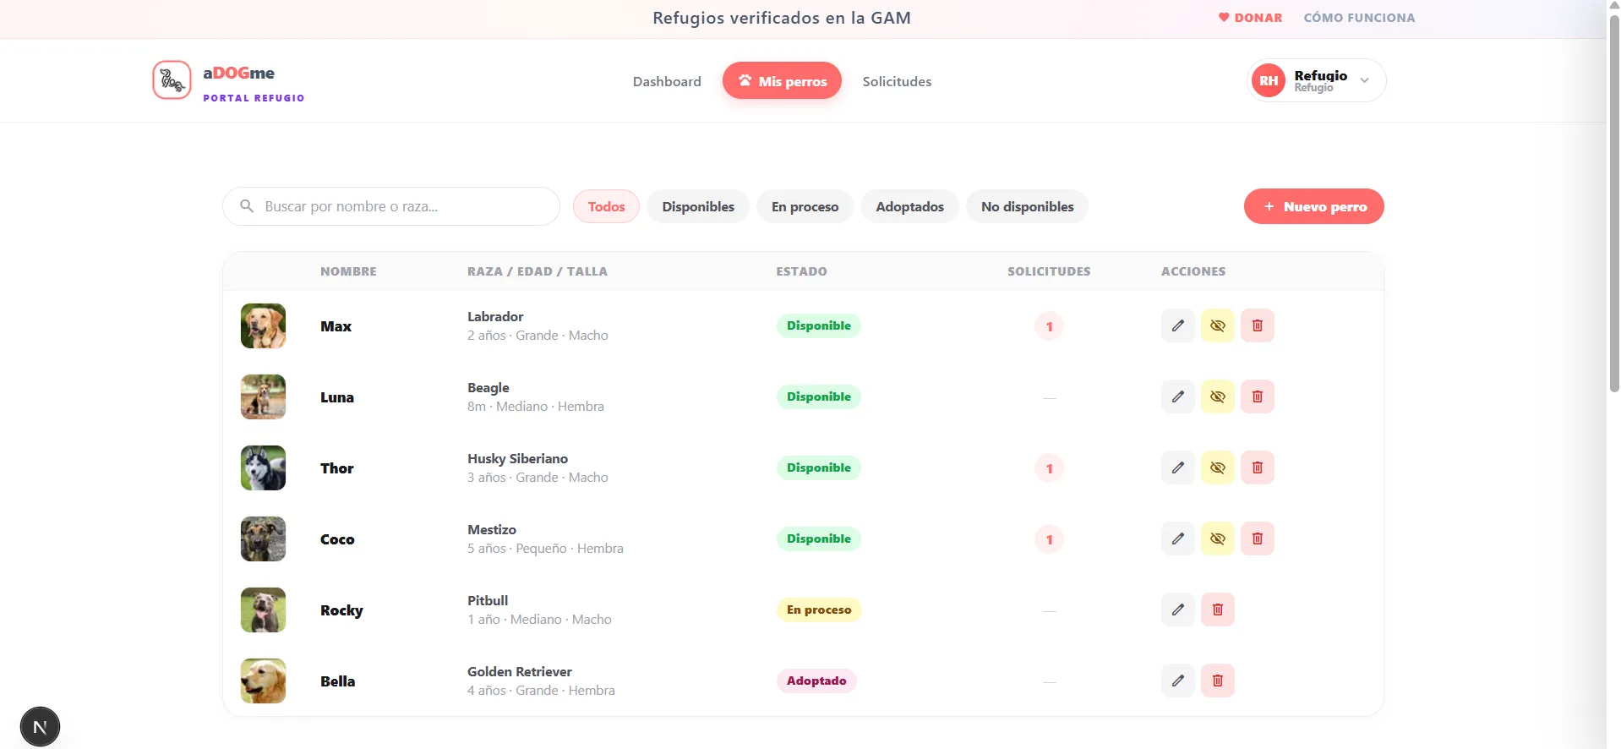Filter by Adoptados
Screen dimensions: 1621x749
[x=909, y=206]
